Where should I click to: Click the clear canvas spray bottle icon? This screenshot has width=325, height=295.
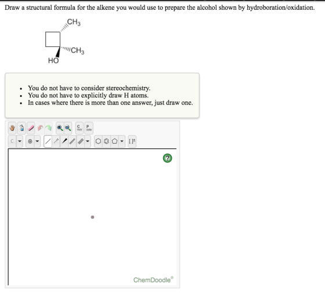[21, 128]
